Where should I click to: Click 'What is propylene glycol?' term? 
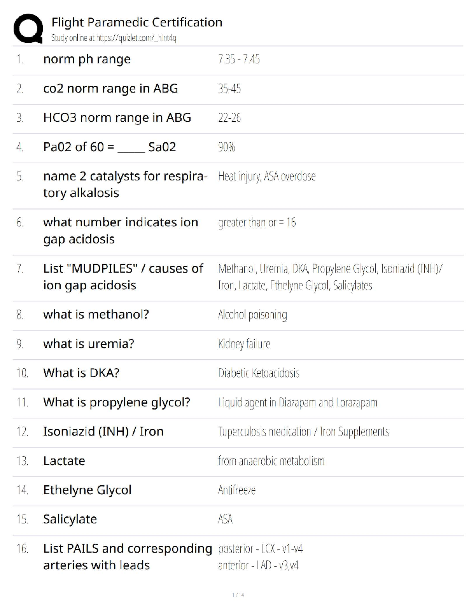(117, 402)
